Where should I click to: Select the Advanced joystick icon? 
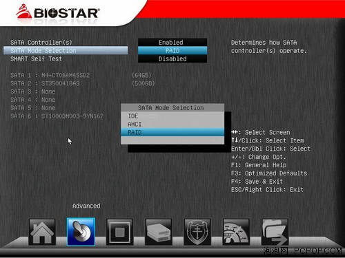coord(81,232)
